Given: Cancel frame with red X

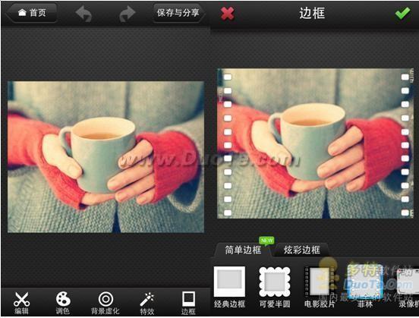Looking at the screenshot, I should point(228,14).
